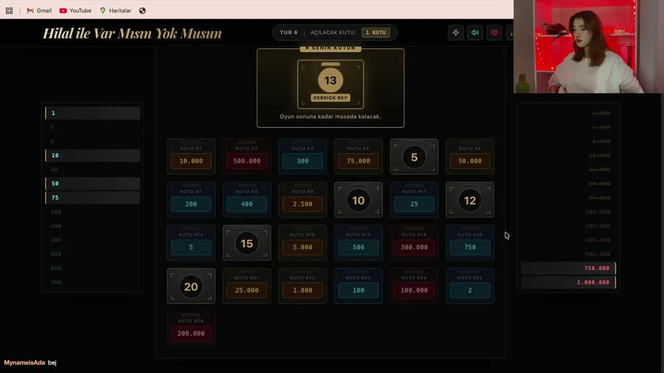Click opened Kutu #3 showing 300
The width and height of the screenshot is (664, 373).
(x=302, y=157)
